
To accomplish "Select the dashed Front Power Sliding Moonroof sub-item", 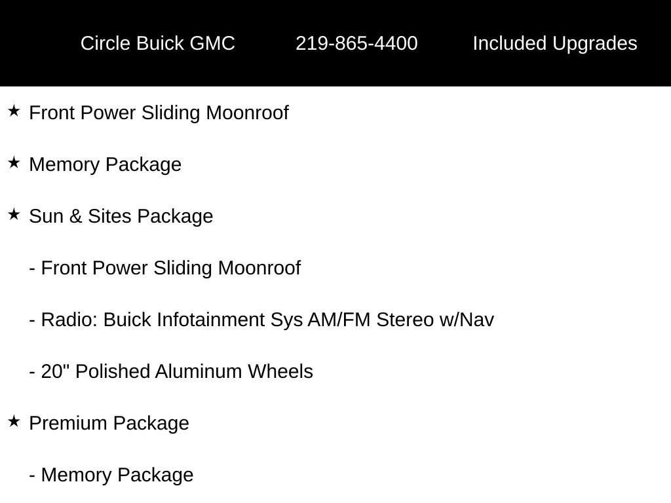I will (164, 268).
